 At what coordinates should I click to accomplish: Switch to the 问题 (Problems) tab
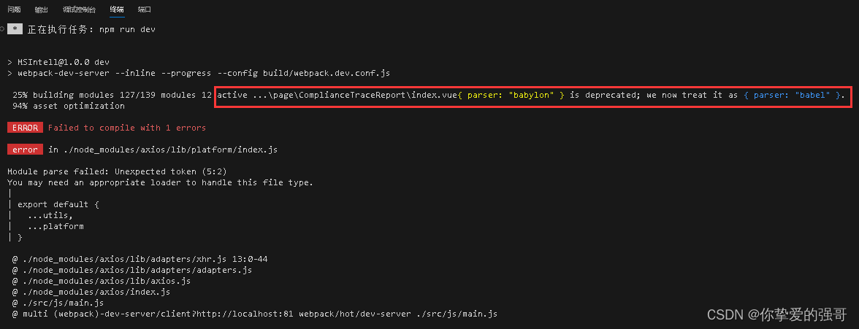point(14,9)
